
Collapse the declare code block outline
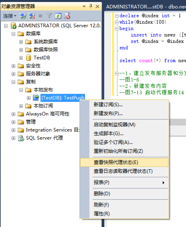pyautogui.click(x=117, y=16)
